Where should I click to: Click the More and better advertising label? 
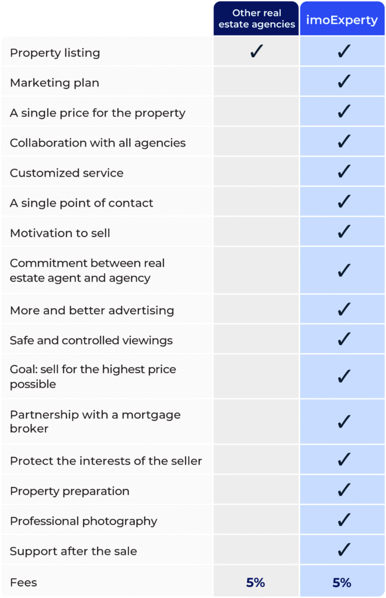tap(92, 310)
